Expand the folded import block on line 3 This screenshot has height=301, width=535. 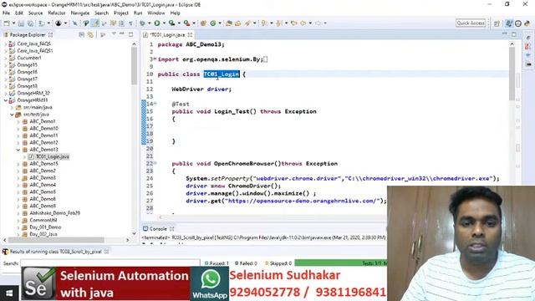[155, 59]
